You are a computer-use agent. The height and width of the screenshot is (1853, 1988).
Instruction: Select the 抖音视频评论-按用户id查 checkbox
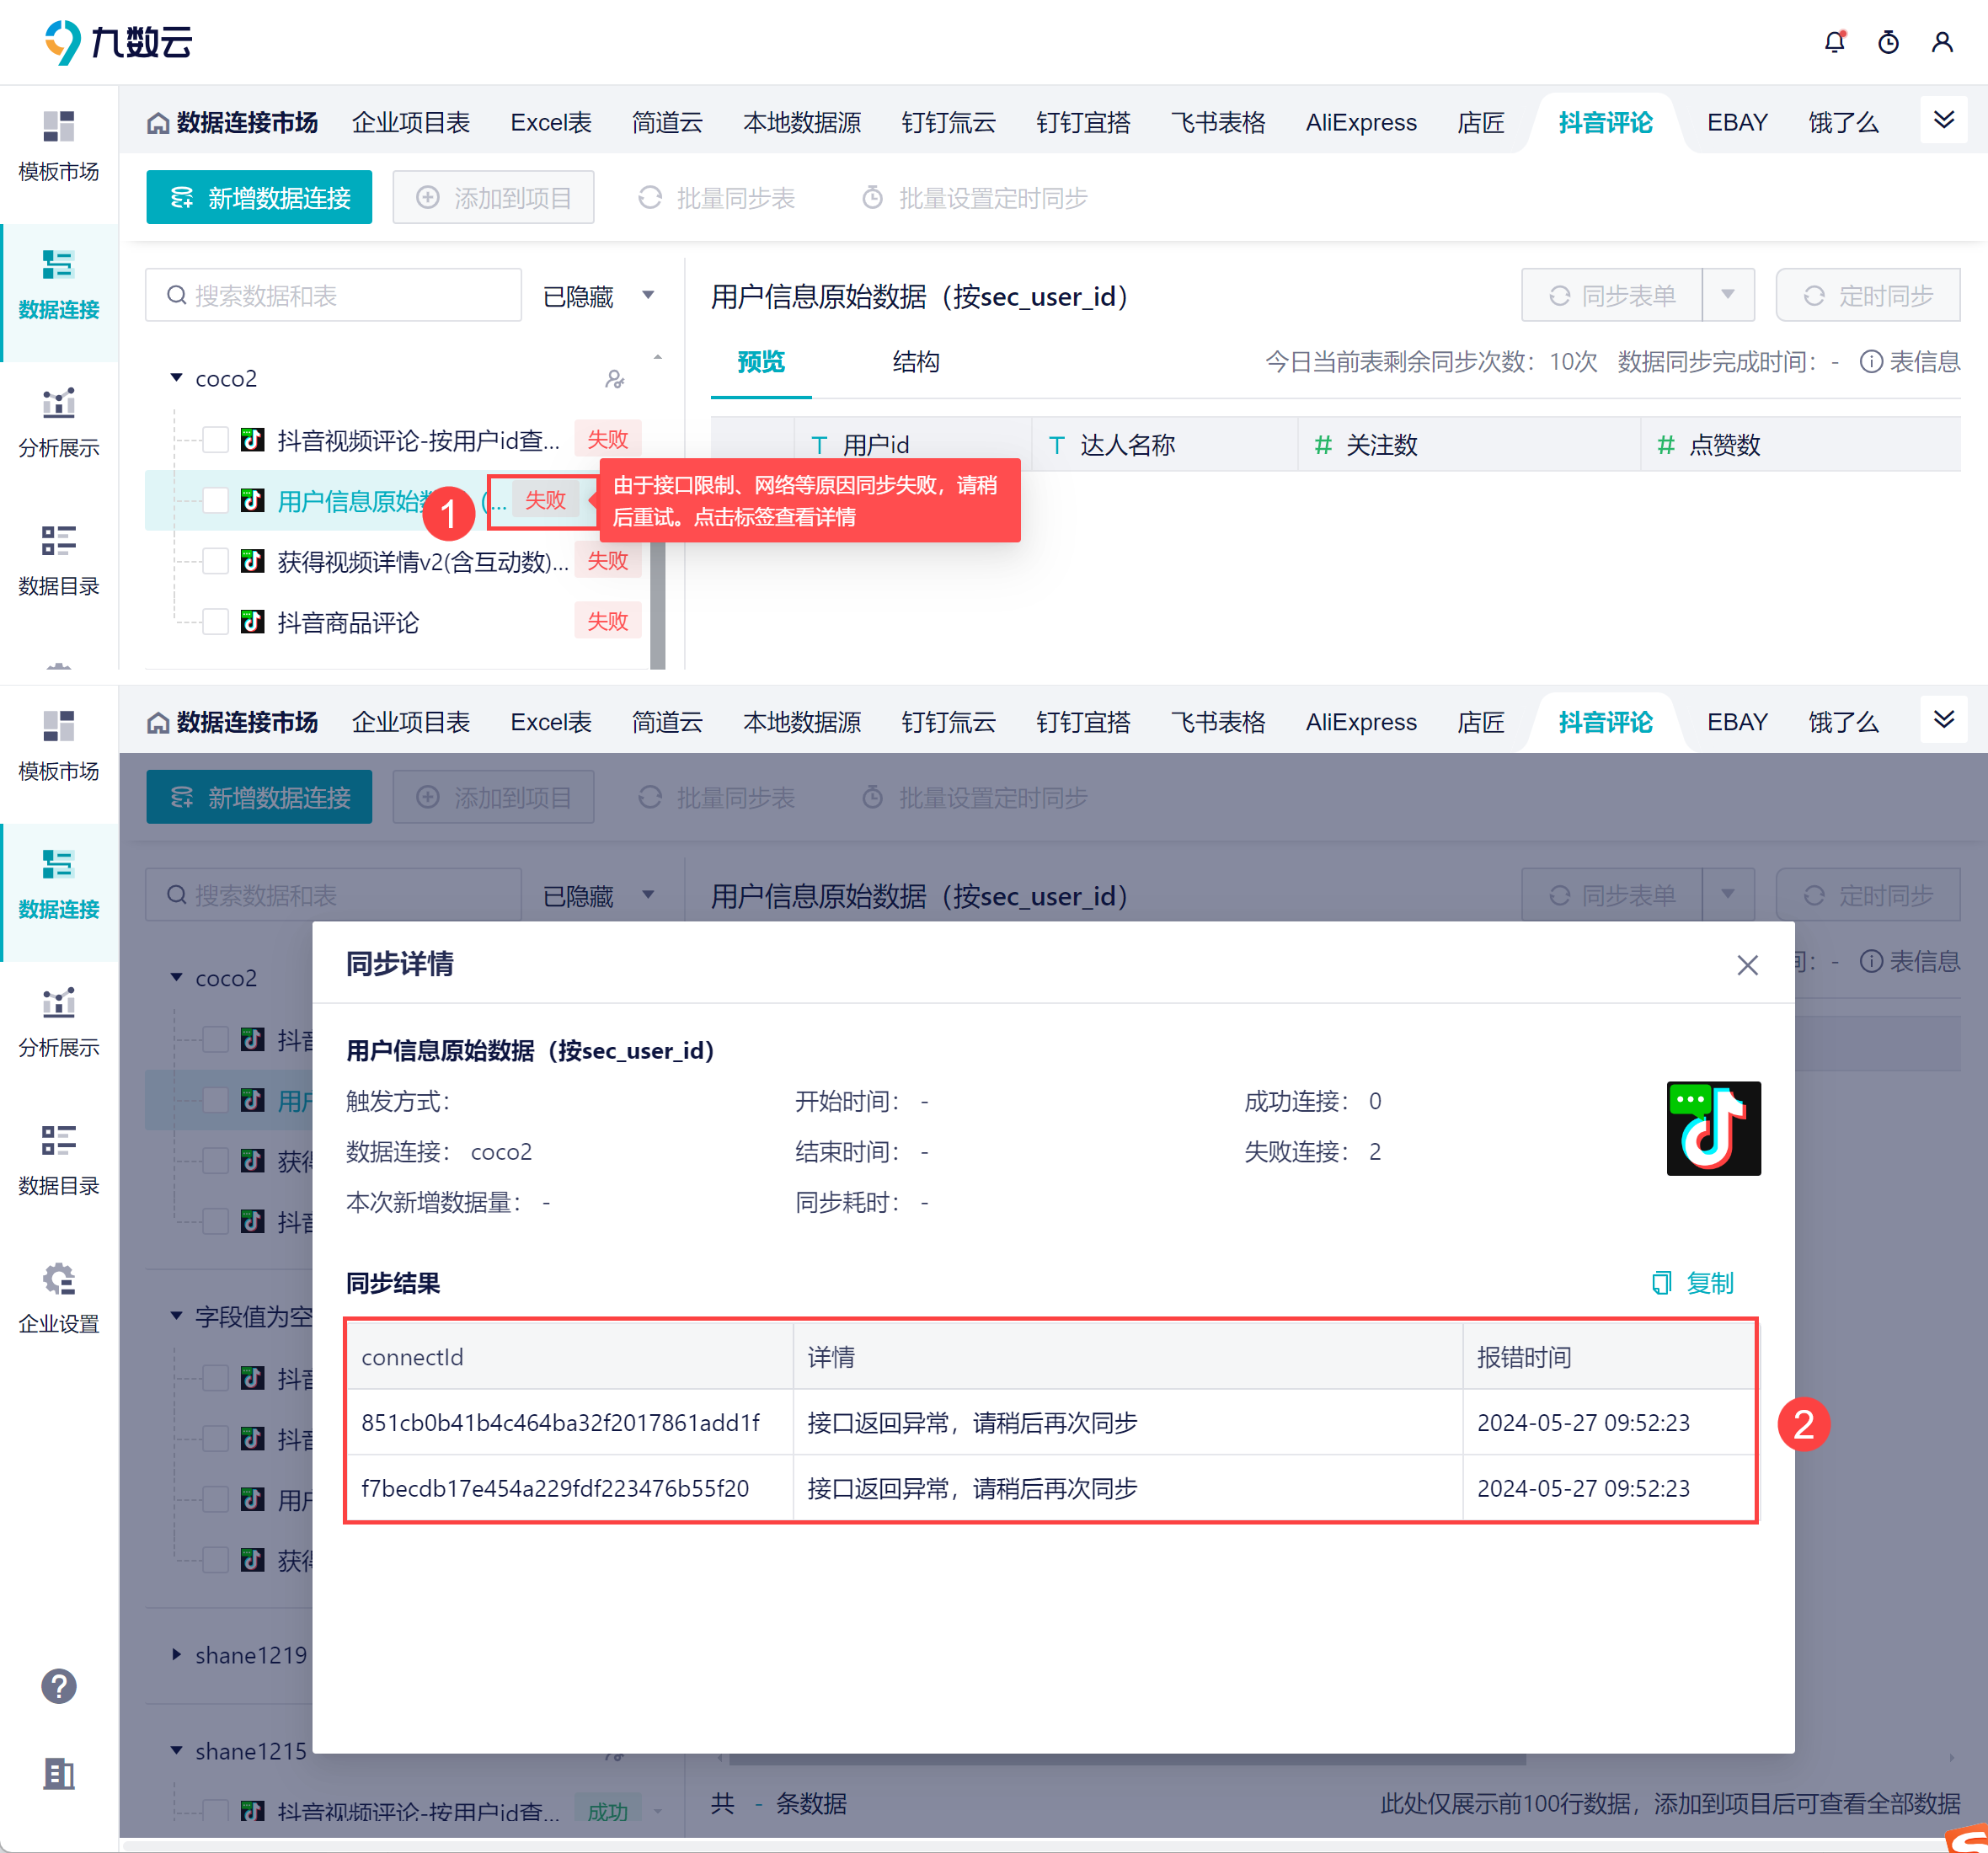pos(215,440)
